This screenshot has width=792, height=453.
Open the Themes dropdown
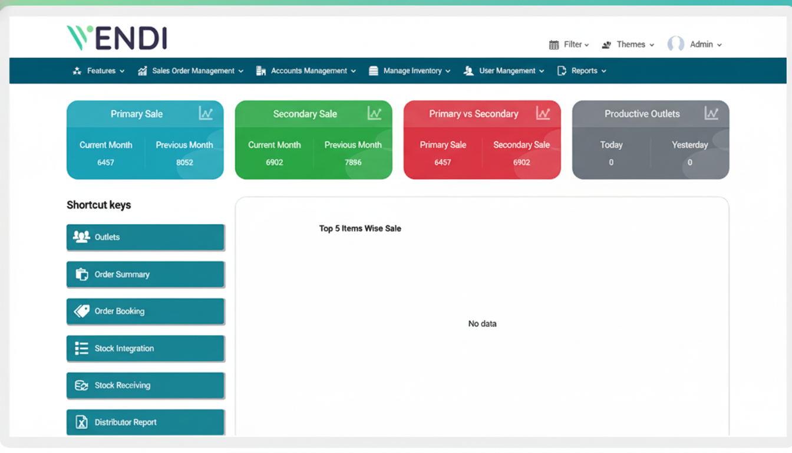[632, 44]
